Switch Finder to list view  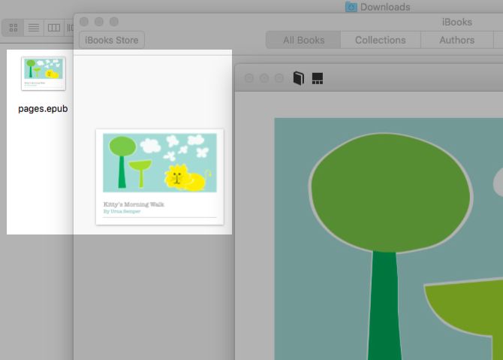coord(34,28)
